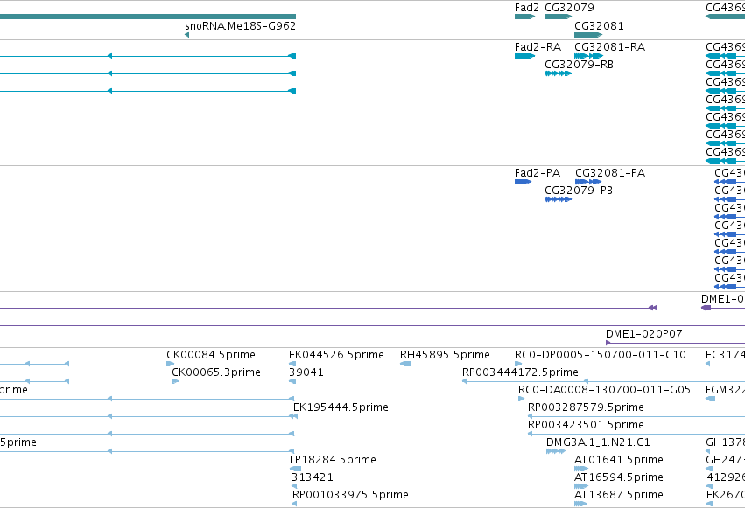Image resolution: width=745 pixels, height=508 pixels.
Task: Select the Fad2-RA transcript glyph
Action: coord(524,56)
